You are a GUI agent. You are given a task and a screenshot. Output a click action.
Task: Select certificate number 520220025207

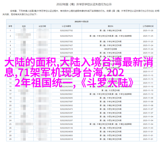[x=66, y=121]
